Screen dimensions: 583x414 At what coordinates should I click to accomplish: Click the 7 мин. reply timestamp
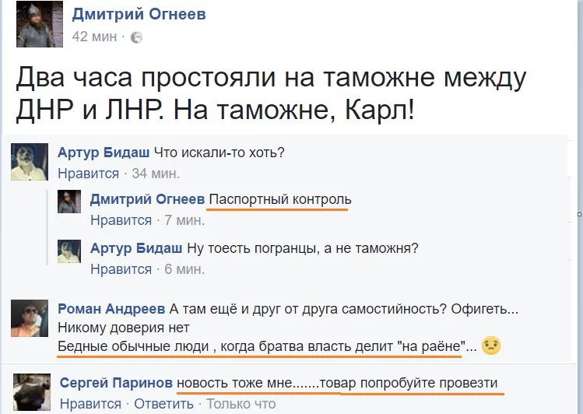point(184,220)
